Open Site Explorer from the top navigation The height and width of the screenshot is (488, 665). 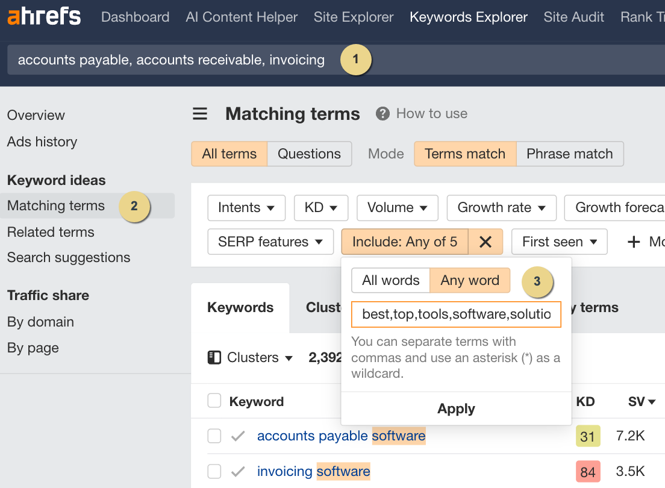[353, 17]
